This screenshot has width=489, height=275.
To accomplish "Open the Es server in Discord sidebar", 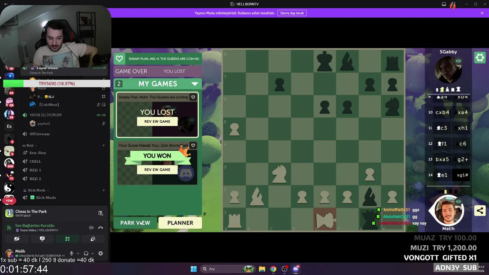I will [x=9, y=126].
